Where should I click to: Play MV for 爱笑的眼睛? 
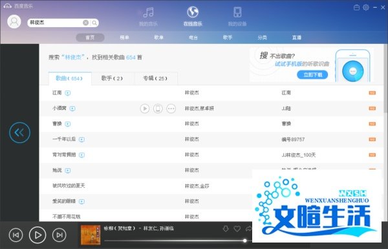[81, 202]
